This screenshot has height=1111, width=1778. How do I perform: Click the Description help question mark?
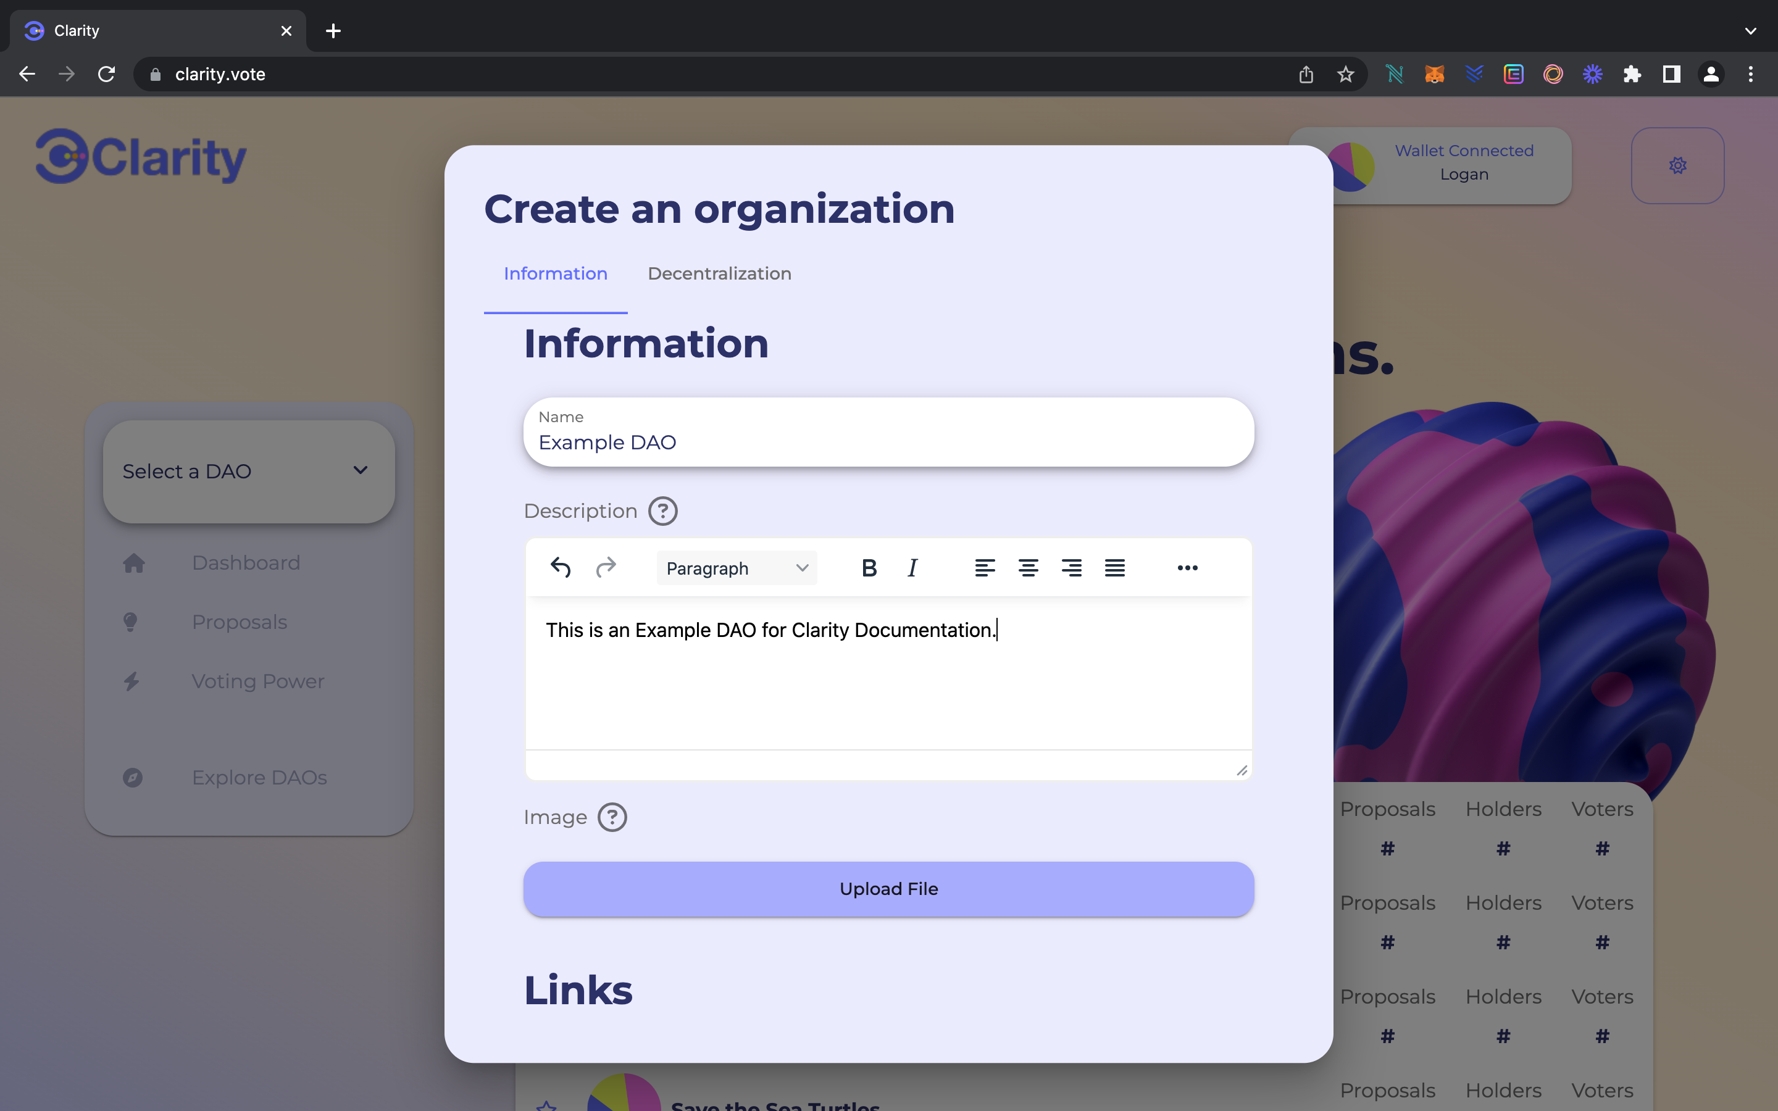pyautogui.click(x=662, y=510)
